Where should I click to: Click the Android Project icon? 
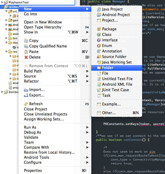click(99, 15)
